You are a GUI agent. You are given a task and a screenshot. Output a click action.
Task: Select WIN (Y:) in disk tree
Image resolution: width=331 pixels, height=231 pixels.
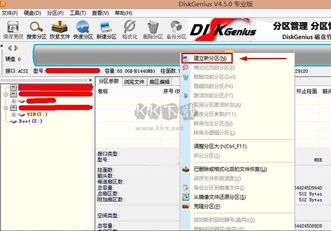point(37,114)
